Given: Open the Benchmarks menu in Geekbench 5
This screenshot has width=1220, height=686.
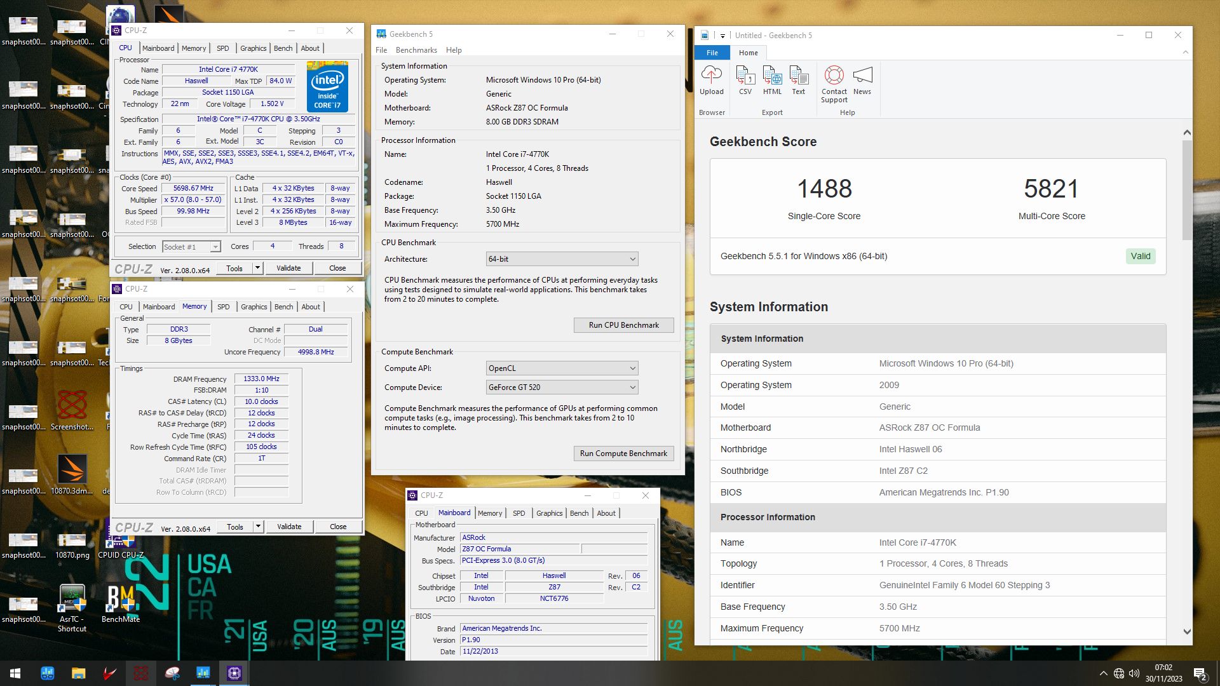Looking at the screenshot, I should [x=416, y=50].
